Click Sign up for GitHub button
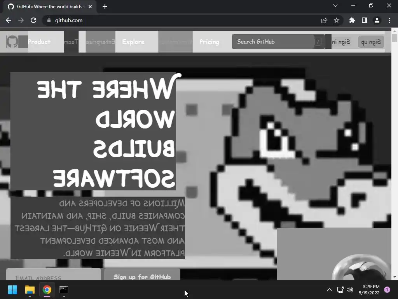The height and width of the screenshot is (299, 398). 142,274
